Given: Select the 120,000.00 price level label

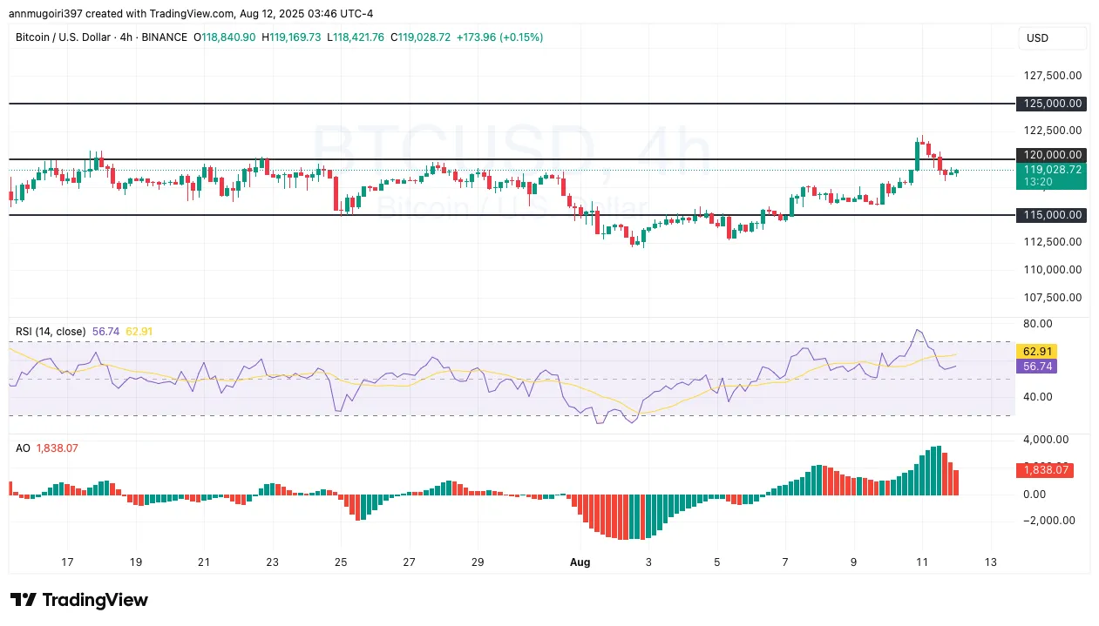Looking at the screenshot, I should (x=1050, y=155).
